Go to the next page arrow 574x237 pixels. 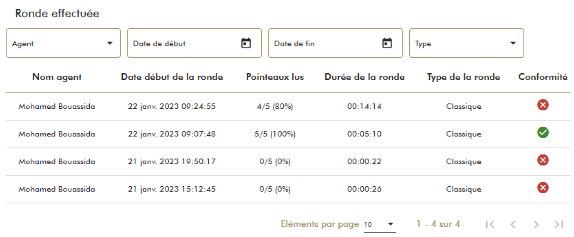(x=535, y=224)
